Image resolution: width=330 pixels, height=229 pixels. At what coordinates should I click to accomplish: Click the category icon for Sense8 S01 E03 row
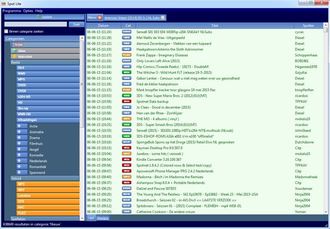126,32
